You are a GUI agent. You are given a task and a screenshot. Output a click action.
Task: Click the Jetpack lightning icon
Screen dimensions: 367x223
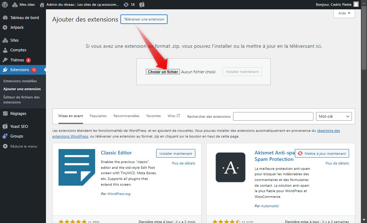tap(5, 27)
